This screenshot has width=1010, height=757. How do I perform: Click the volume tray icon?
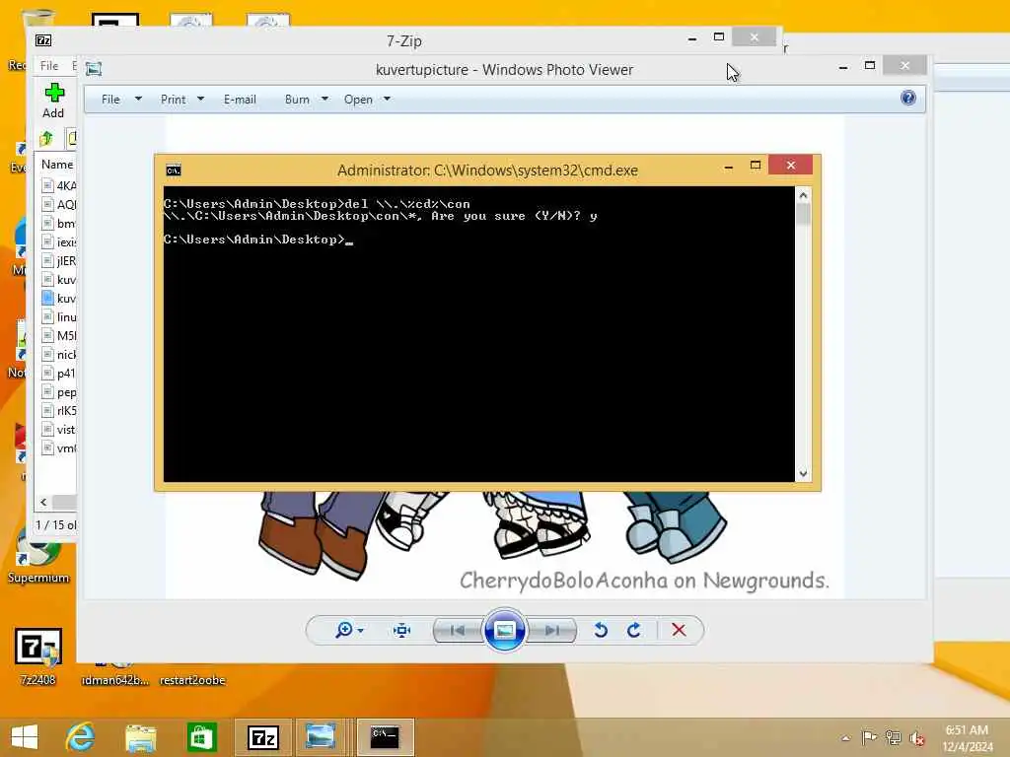pyautogui.click(x=916, y=738)
